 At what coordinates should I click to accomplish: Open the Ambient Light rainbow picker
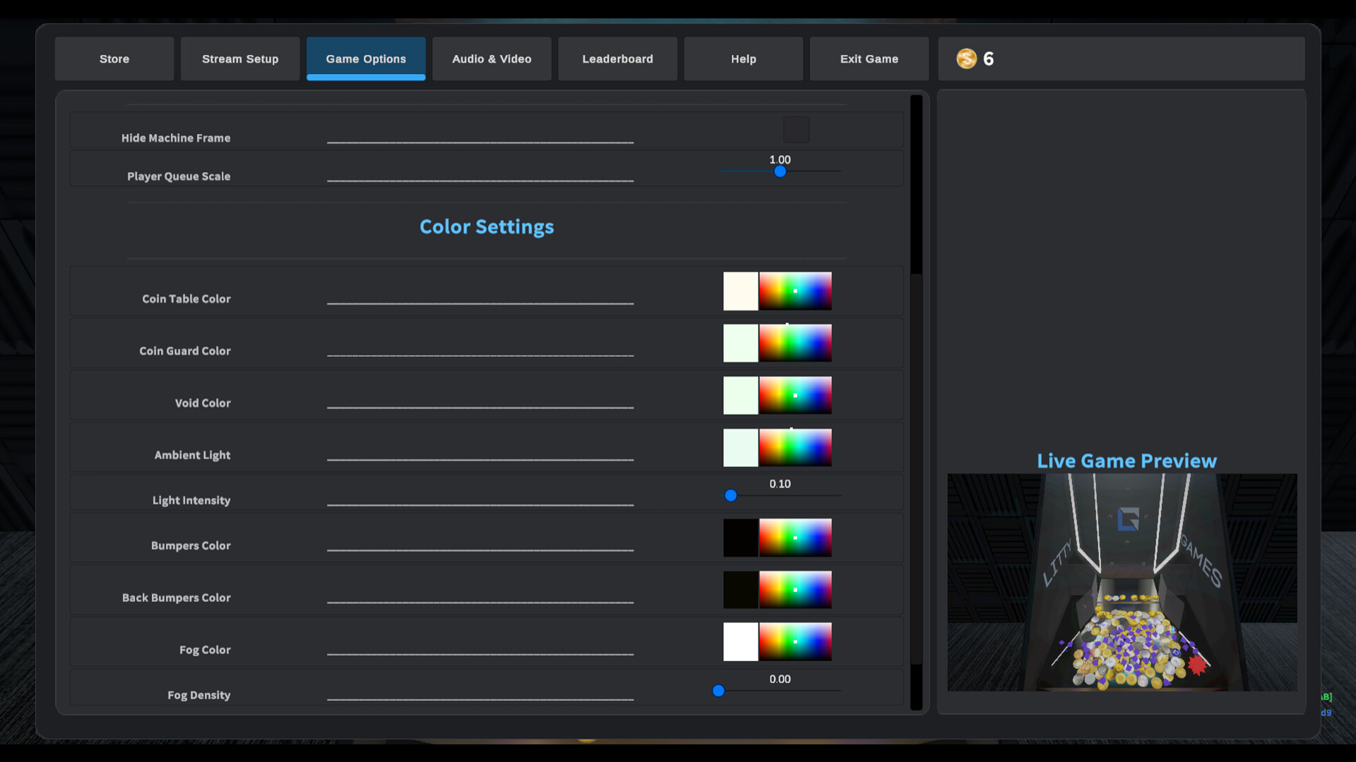(x=795, y=447)
